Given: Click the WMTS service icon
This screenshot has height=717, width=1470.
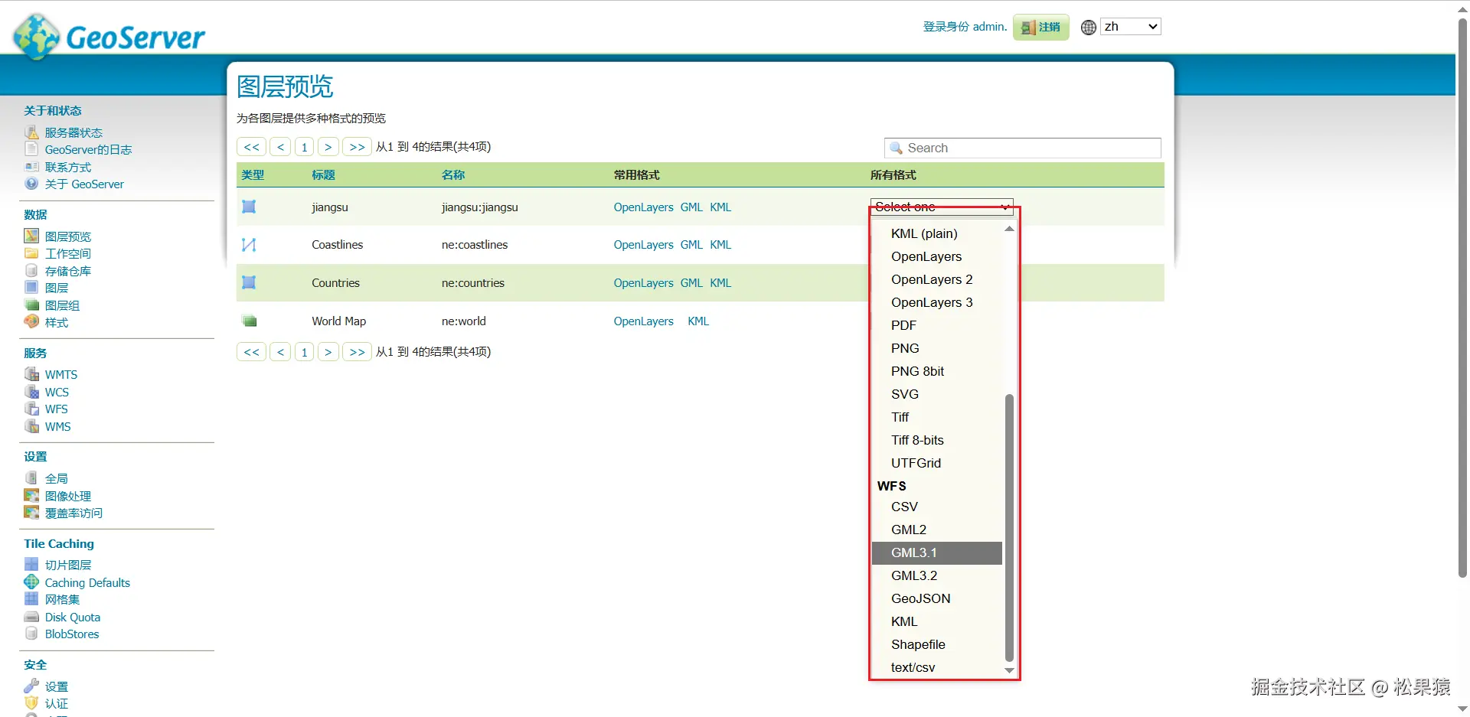Looking at the screenshot, I should point(31,374).
